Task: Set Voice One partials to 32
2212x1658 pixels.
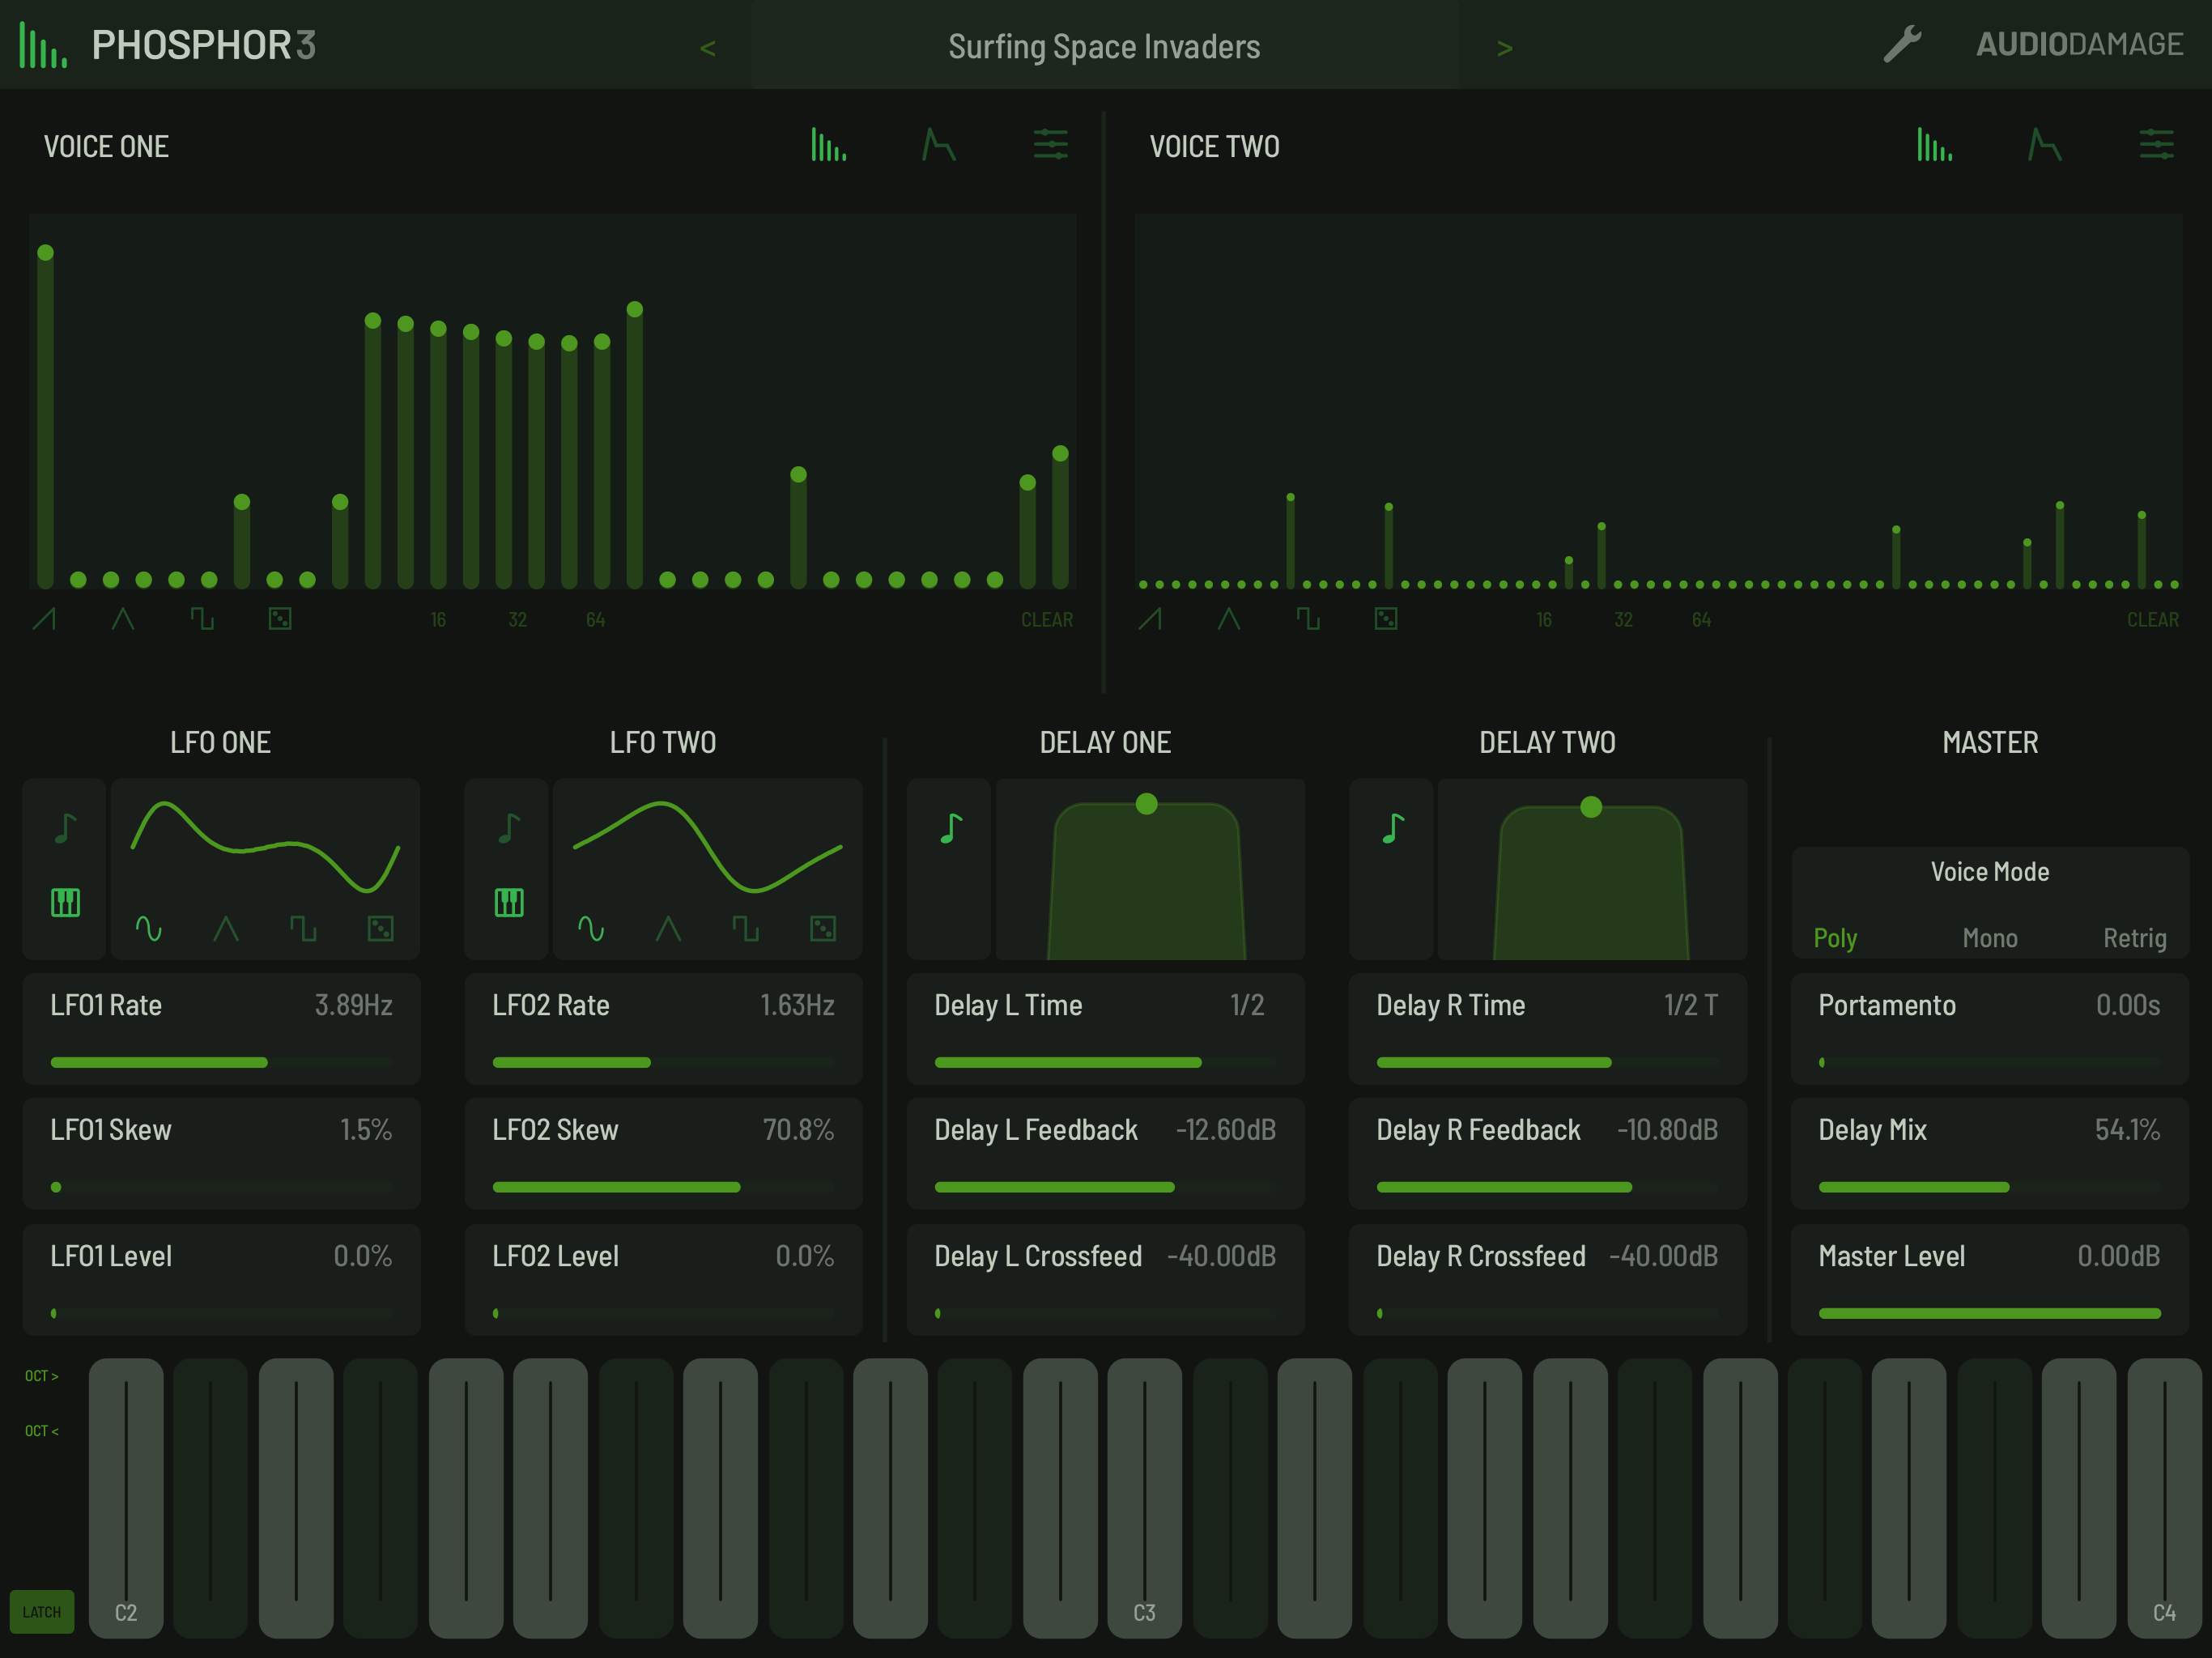Action: [x=517, y=620]
